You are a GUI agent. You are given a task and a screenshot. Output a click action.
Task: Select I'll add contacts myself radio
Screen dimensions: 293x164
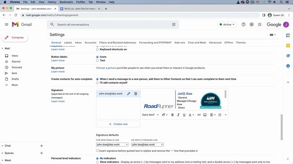tap(97, 83)
